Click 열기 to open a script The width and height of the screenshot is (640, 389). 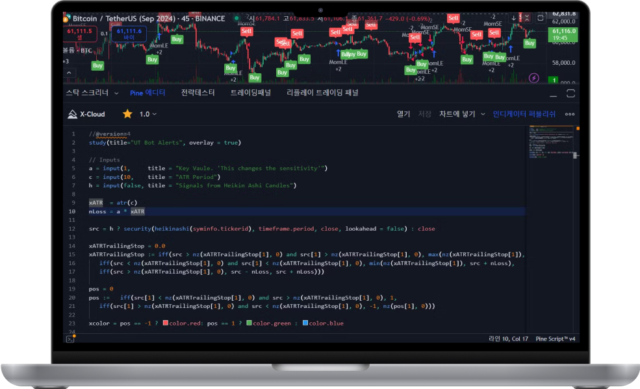[403, 114]
